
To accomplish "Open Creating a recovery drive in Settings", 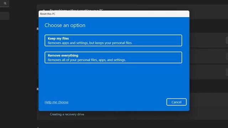I will tap(67, 114).
